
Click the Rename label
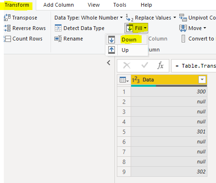coord(73,39)
